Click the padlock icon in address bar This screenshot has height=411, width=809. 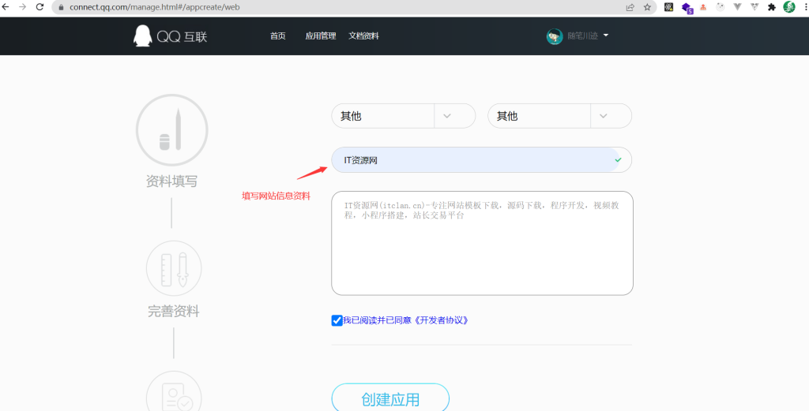61,8
